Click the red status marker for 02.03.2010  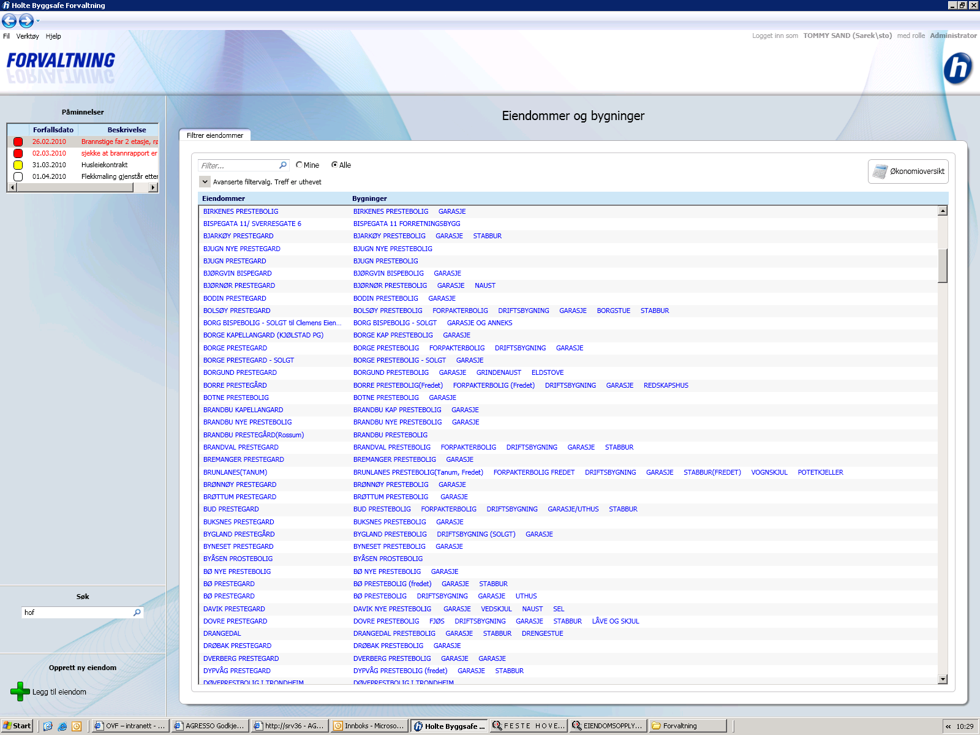[x=18, y=153]
